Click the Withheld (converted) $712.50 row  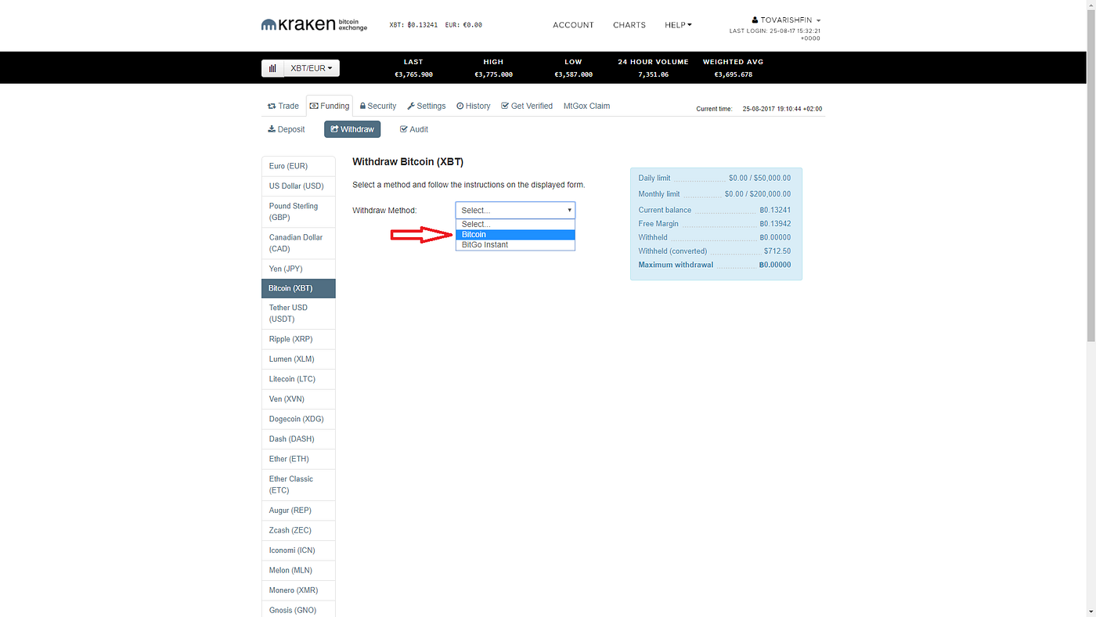coord(715,251)
